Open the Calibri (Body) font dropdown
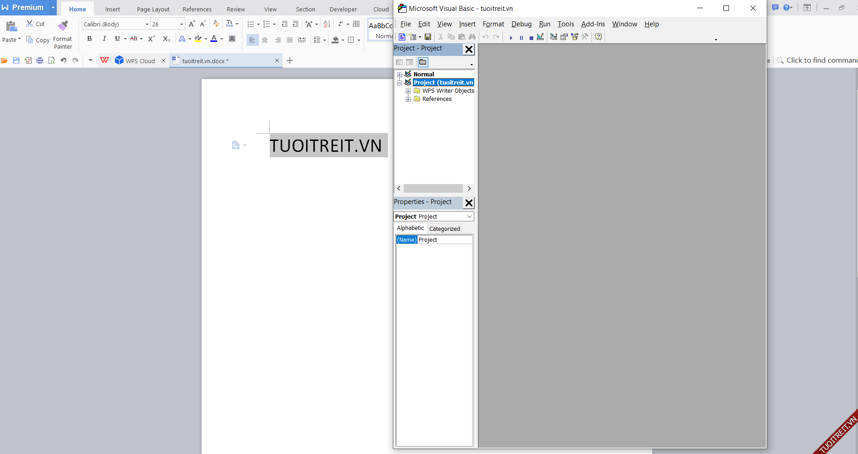The width and height of the screenshot is (858, 454). pos(147,24)
